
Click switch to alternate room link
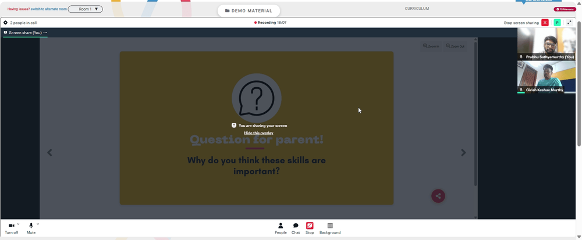coord(49,9)
